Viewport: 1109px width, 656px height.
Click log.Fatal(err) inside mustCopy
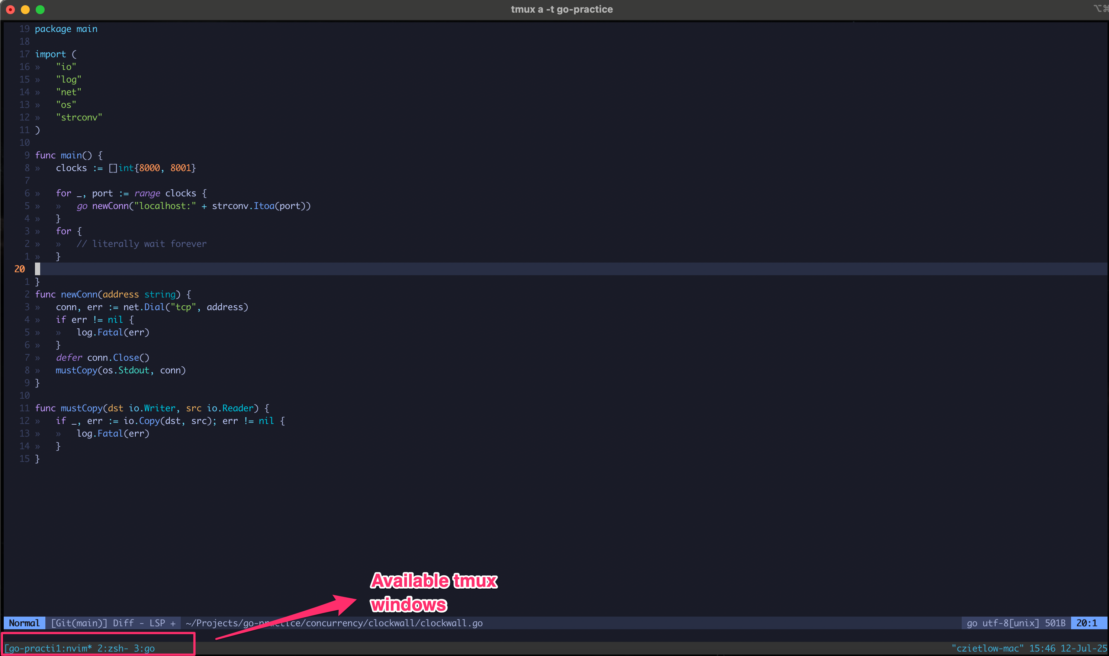point(113,434)
